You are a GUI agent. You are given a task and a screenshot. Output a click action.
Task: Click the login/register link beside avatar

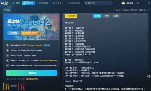pyautogui.click(x=130, y=3)
